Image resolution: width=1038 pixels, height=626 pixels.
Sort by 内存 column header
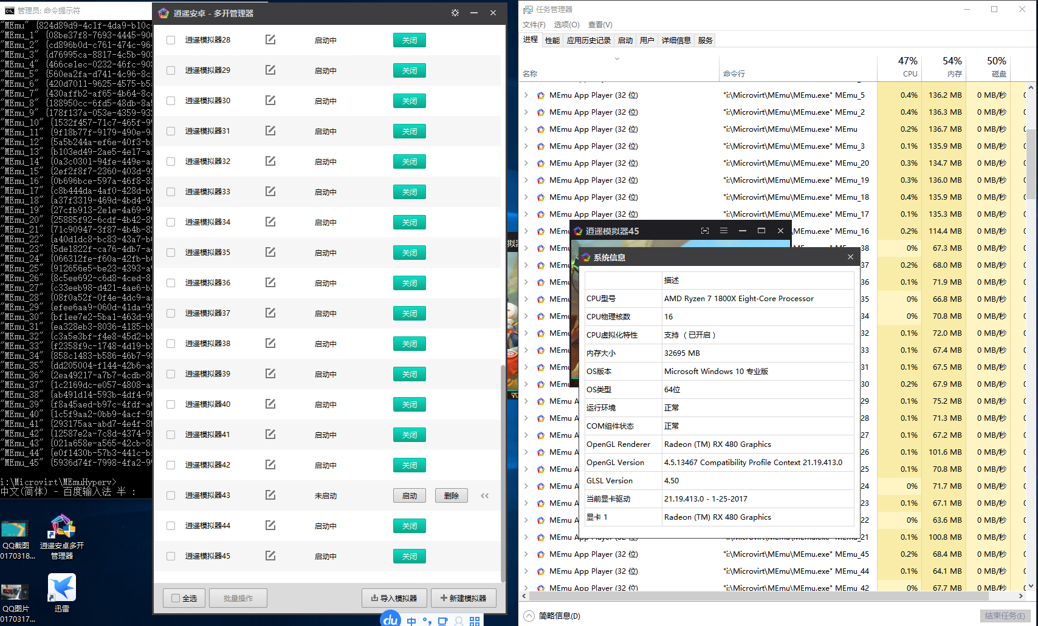944,67
